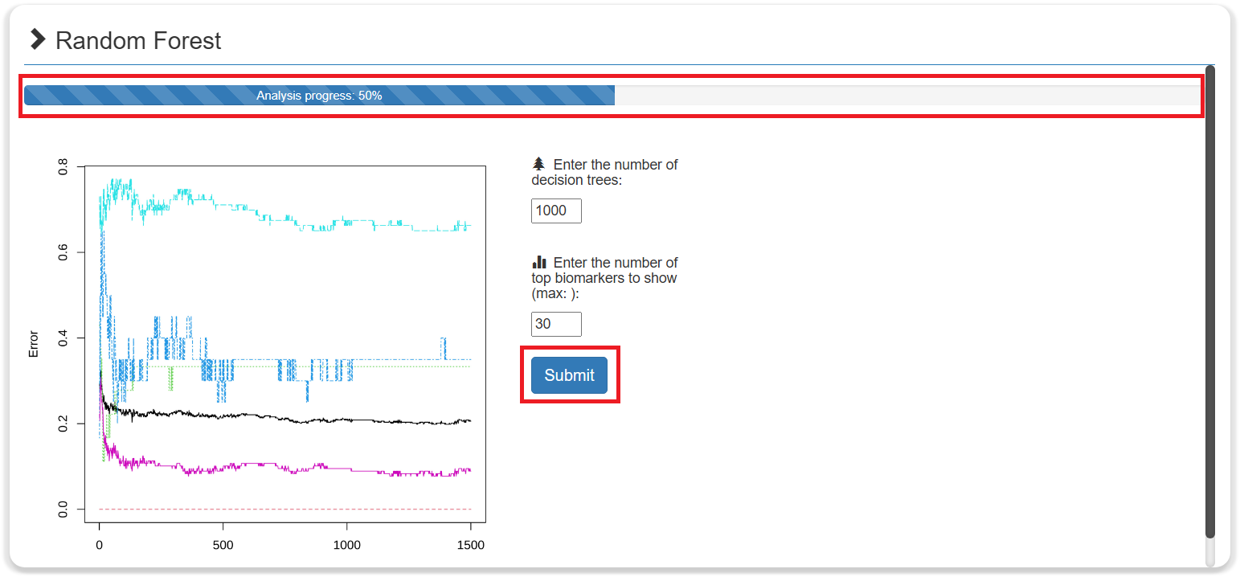
Task: Click the Random Forest heading text
Action: click(137, 41)
